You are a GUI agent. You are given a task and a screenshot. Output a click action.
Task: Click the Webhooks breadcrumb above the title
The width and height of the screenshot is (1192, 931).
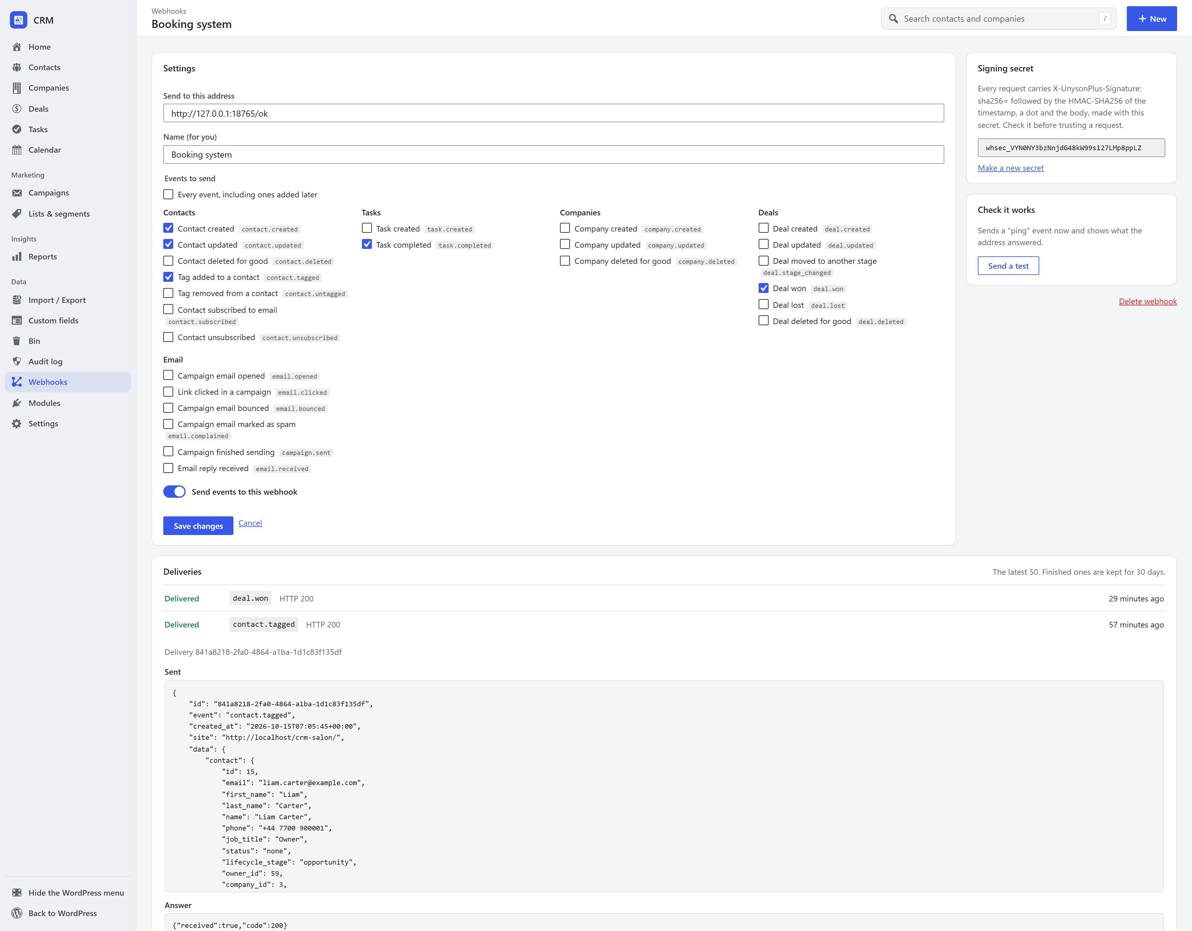pos(169,11)
